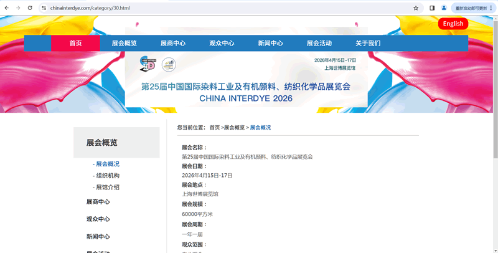Click the browser forward arrow
The width and height of the screenshot is (498, 253).
[18, 8]
